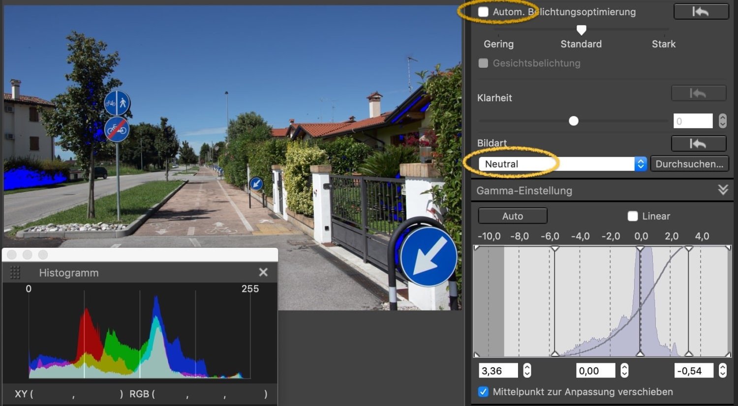The width and height of the screenshot is (738, 406).
Task: Click the Belichtungsoptimierung Standard slider marker
Action: [x=581, y=30]
